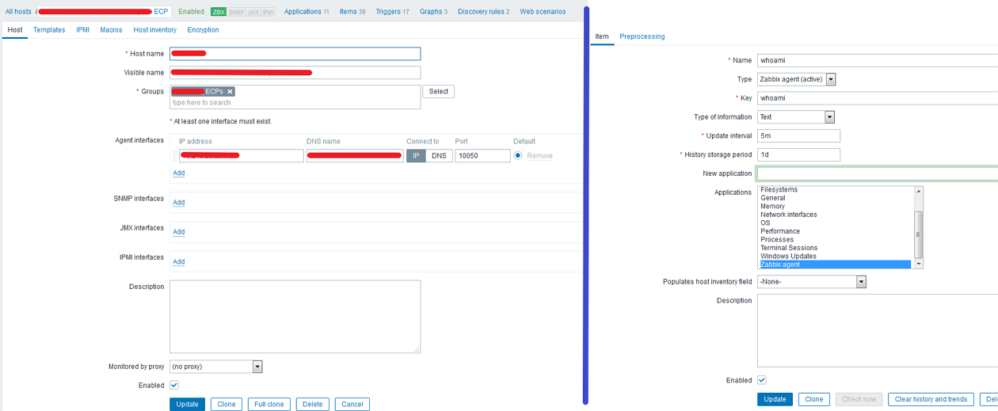Image resolution: width=998 pixels, height=411 pixels.
Task: Switch to the IPMI tab
Action: pyautogui.click(x=82, y=30)
